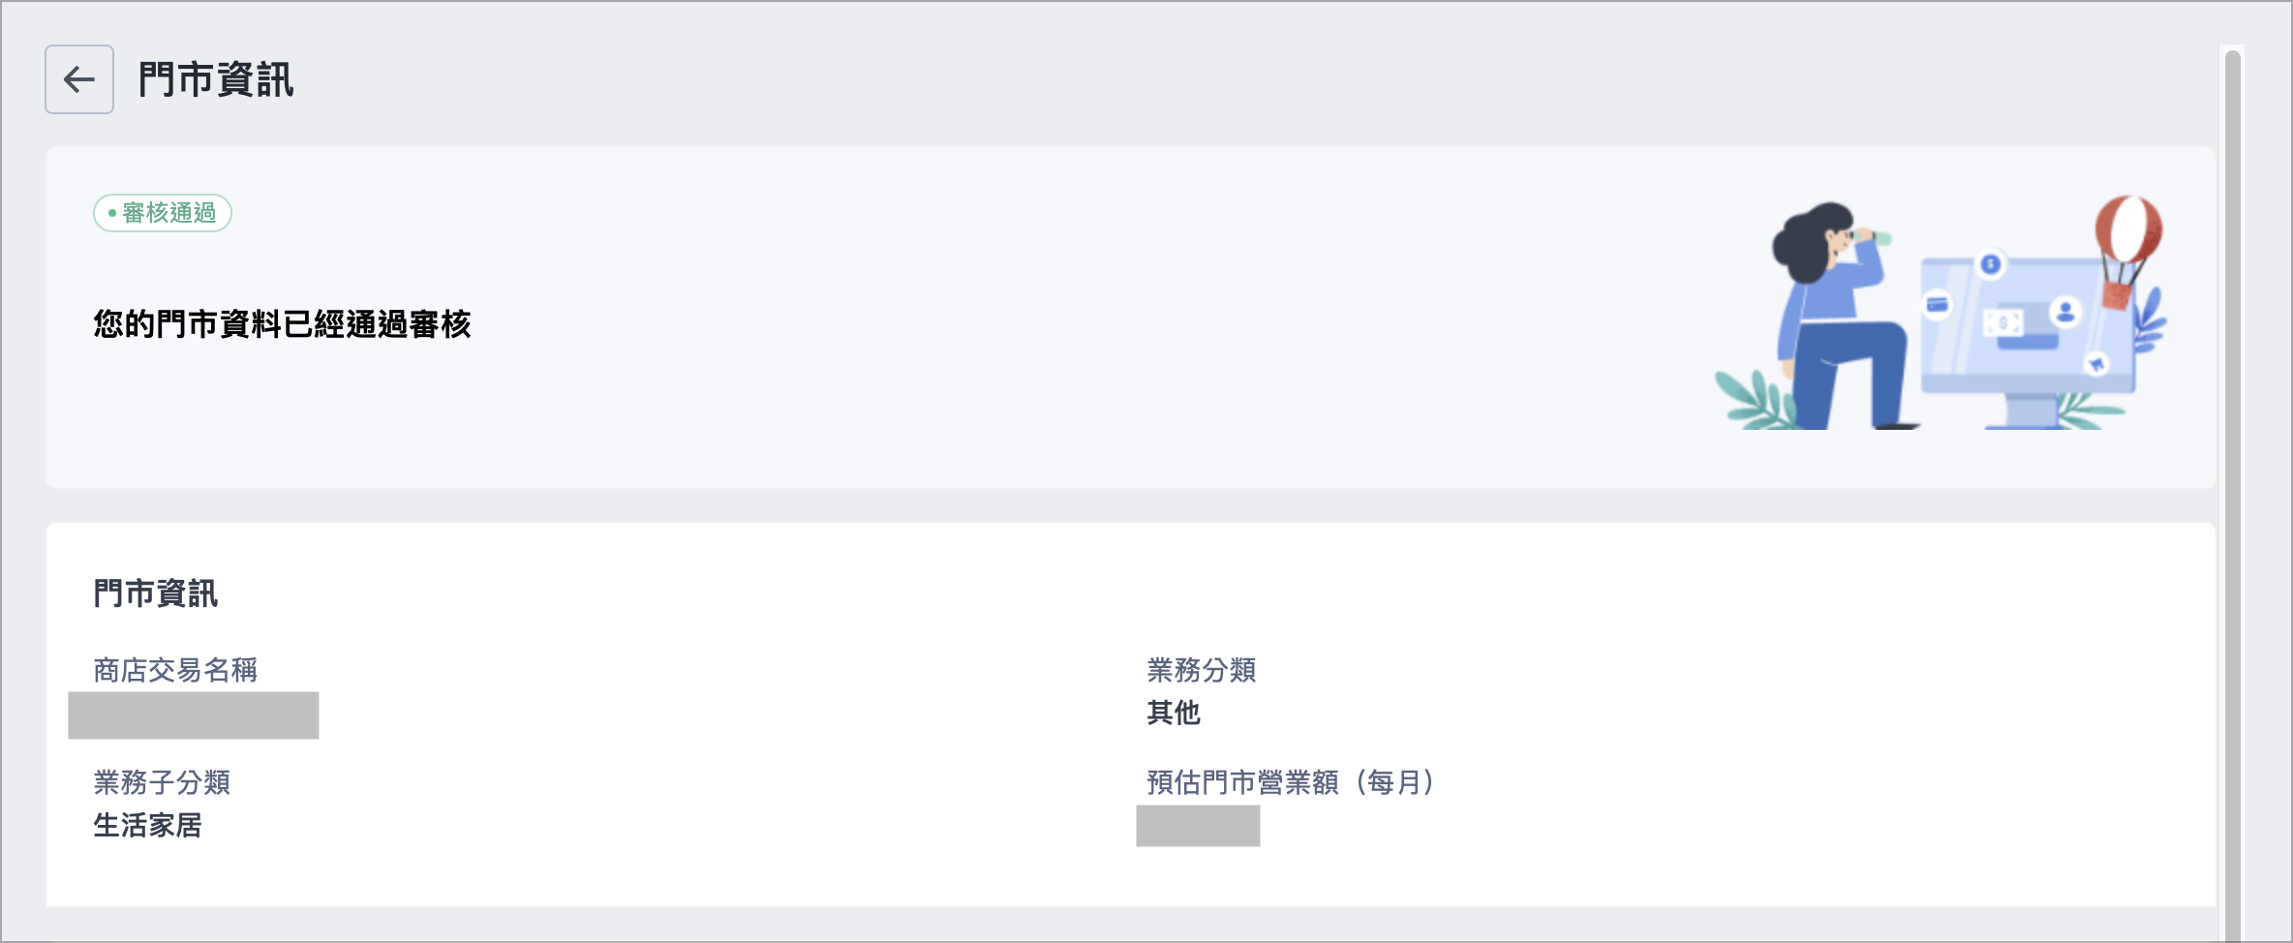This screenshot has height=943, width=2293.
Task: Click the hot air balloon illustration
Action: click(x=2127, y=252)
